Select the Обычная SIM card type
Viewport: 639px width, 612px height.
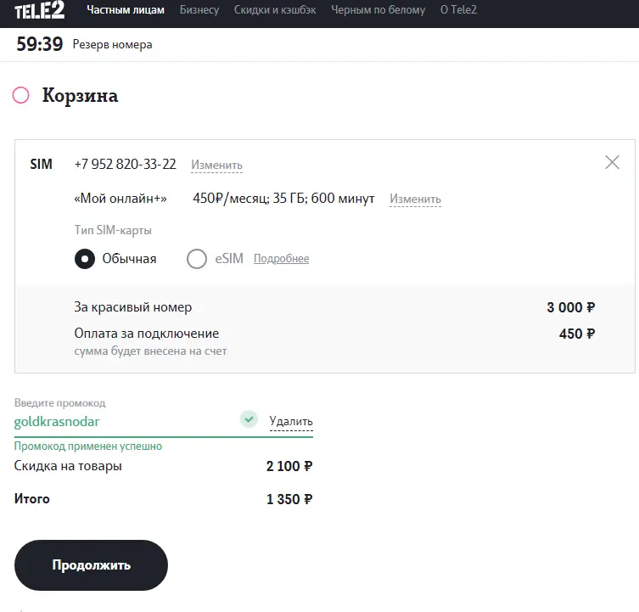coord(85,259)
